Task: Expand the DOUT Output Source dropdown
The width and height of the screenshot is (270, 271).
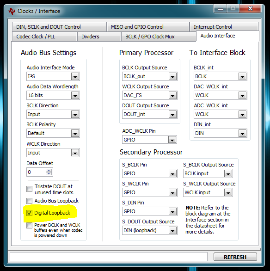Action: click(150, 114)
